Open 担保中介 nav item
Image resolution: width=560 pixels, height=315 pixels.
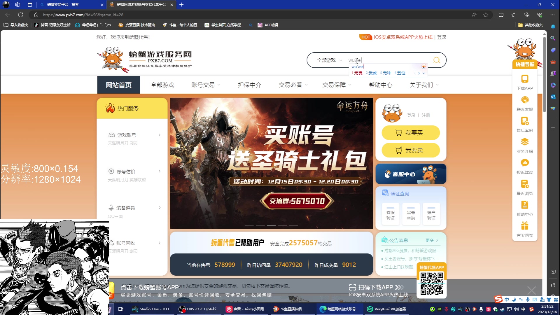pyautogui.click(x=249, y=85)
